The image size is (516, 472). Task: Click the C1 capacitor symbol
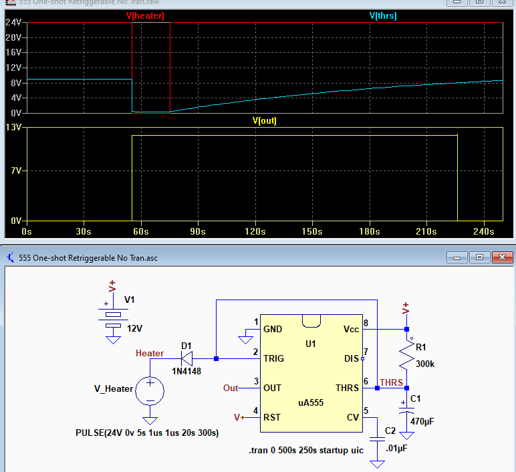[x=407, y=410]
